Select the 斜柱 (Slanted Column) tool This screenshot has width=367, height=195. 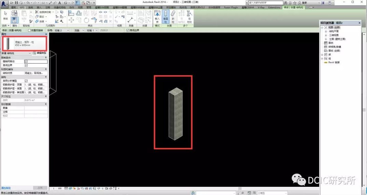tap(173, 16)
